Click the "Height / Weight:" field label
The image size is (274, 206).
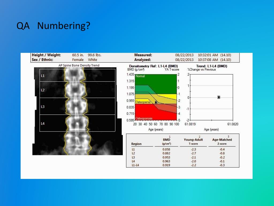pos(46,55)
